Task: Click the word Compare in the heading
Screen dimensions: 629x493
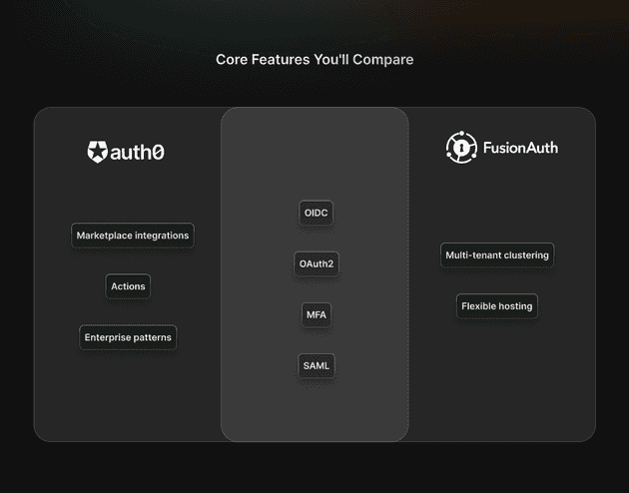Action: click(x=383, y=60)
